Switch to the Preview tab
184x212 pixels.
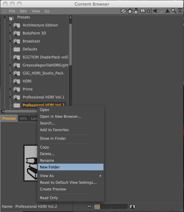tap(9, 118)
